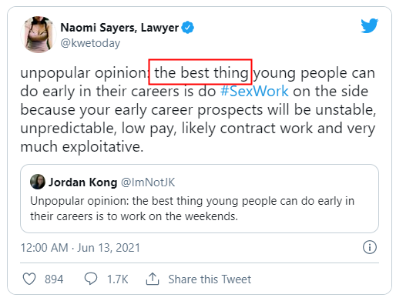This screenshot has width=396, height=301.
Task: Click the Jordan Kong display name
Action: (82, 182)
